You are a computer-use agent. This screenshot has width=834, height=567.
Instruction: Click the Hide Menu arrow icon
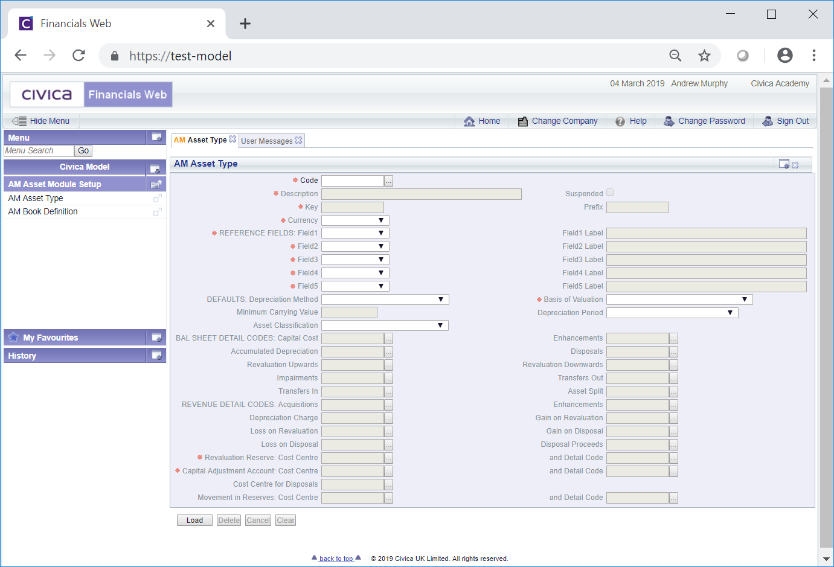[19, 121]
